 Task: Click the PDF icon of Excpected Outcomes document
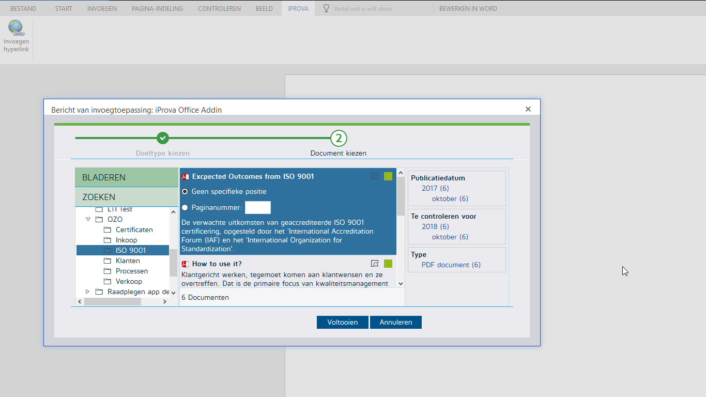point(185,177)
